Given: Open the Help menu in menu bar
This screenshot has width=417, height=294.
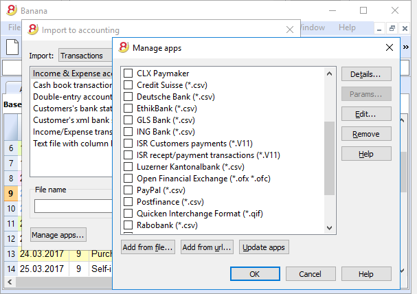Looking at the screenshot, I should click(x=347, y=27).
